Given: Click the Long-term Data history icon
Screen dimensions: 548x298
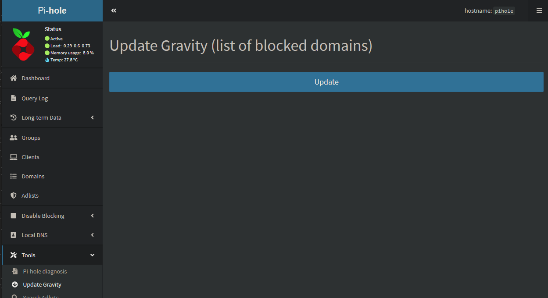Looking at the screenshot, I should pos(13,117).
